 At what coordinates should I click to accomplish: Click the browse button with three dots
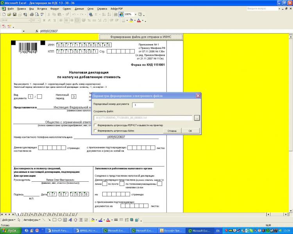(197, 117)
